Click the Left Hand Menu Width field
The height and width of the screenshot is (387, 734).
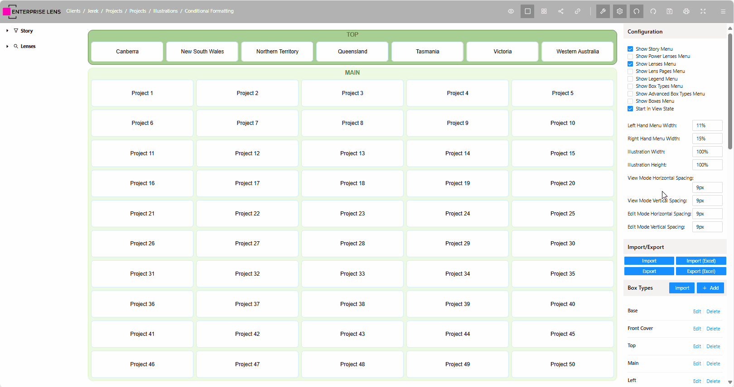(x=707, y=125)
